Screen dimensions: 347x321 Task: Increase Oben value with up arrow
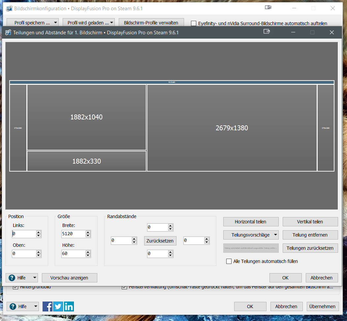click(x=39, y=252)
